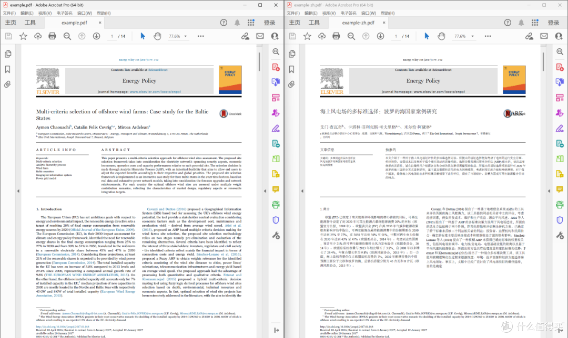The width and height of the screenshot is (568, 338).
Task: Activate the hand pan tool in example.pdf
Action: click(x=157, y=36)
